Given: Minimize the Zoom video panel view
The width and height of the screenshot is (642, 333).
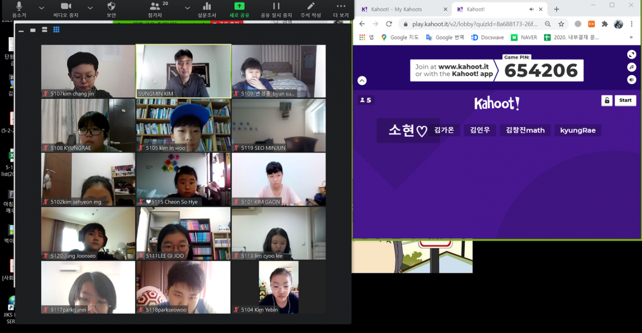Looking at the screenshot, I should (21, 30).
